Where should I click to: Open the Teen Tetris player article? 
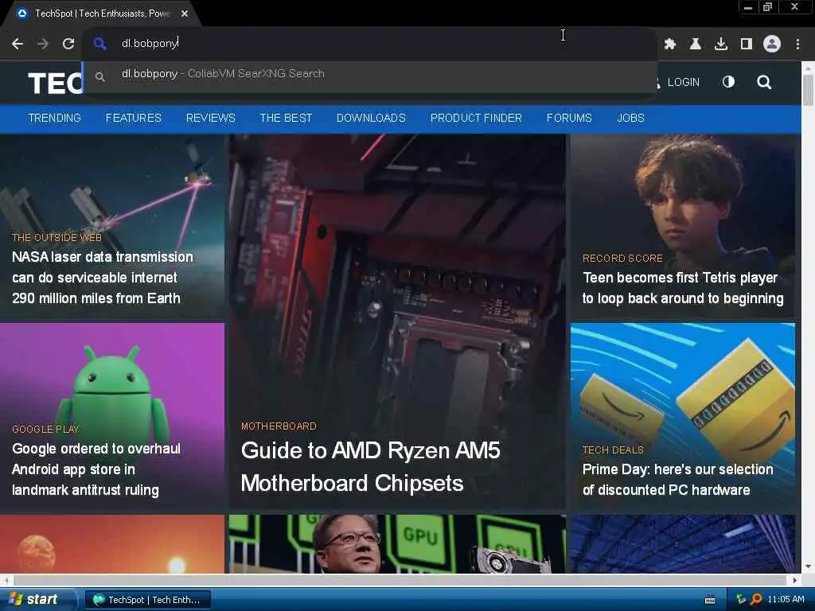point(682,288)
